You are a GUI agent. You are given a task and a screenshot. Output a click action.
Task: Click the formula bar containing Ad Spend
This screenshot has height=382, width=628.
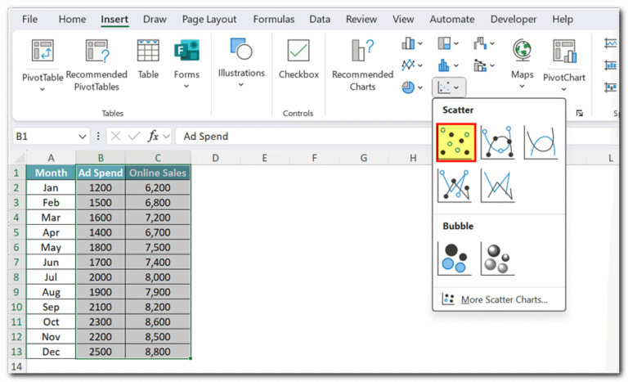[x=304, y=137]
